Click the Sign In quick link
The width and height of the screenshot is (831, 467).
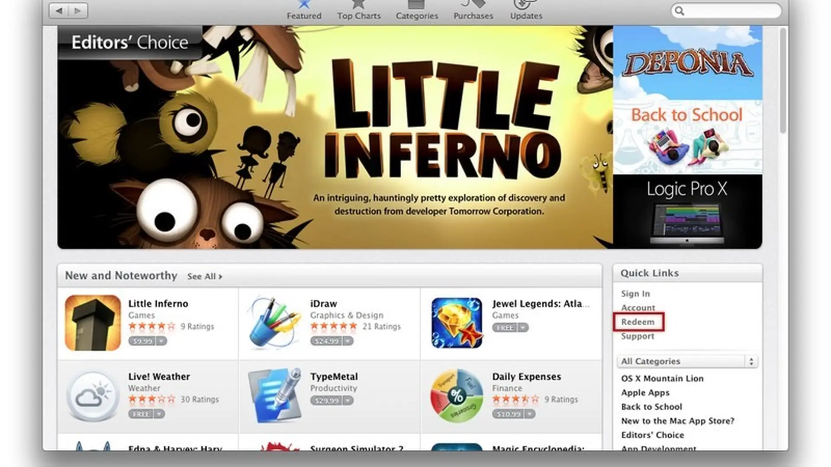pyautogui.click(x=635, y=294)
